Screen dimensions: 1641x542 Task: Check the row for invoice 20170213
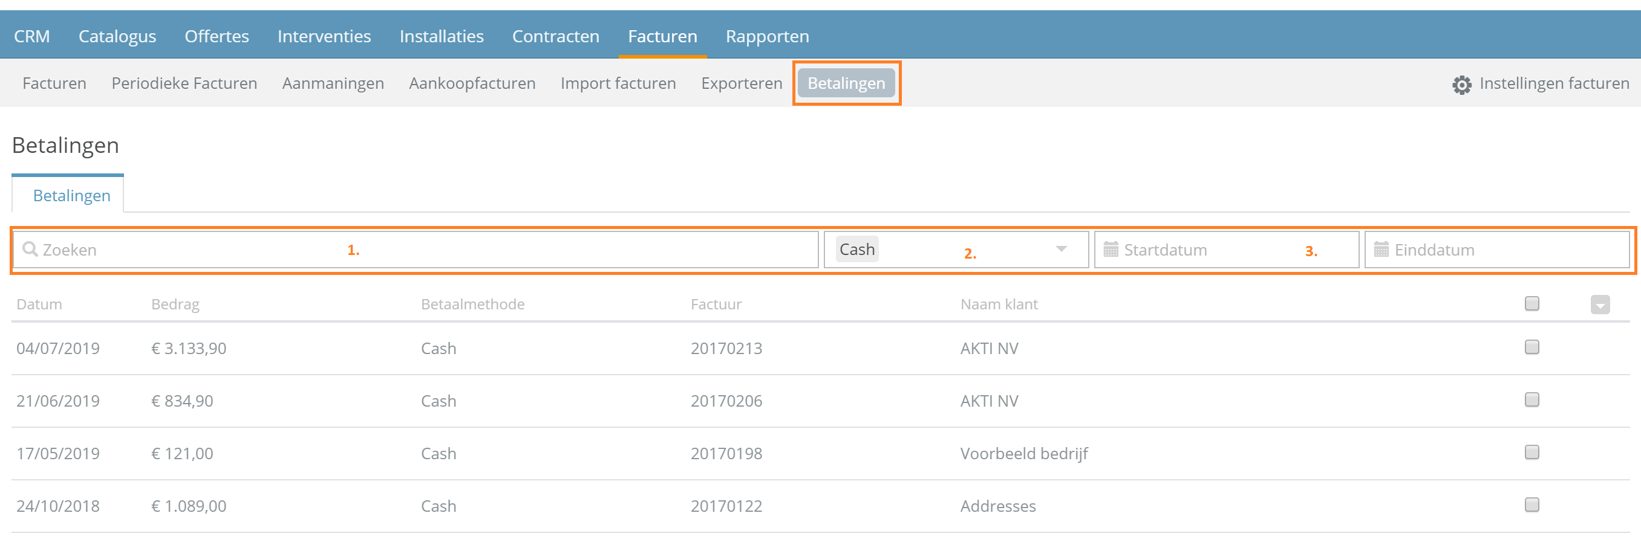click(1532, 347)
